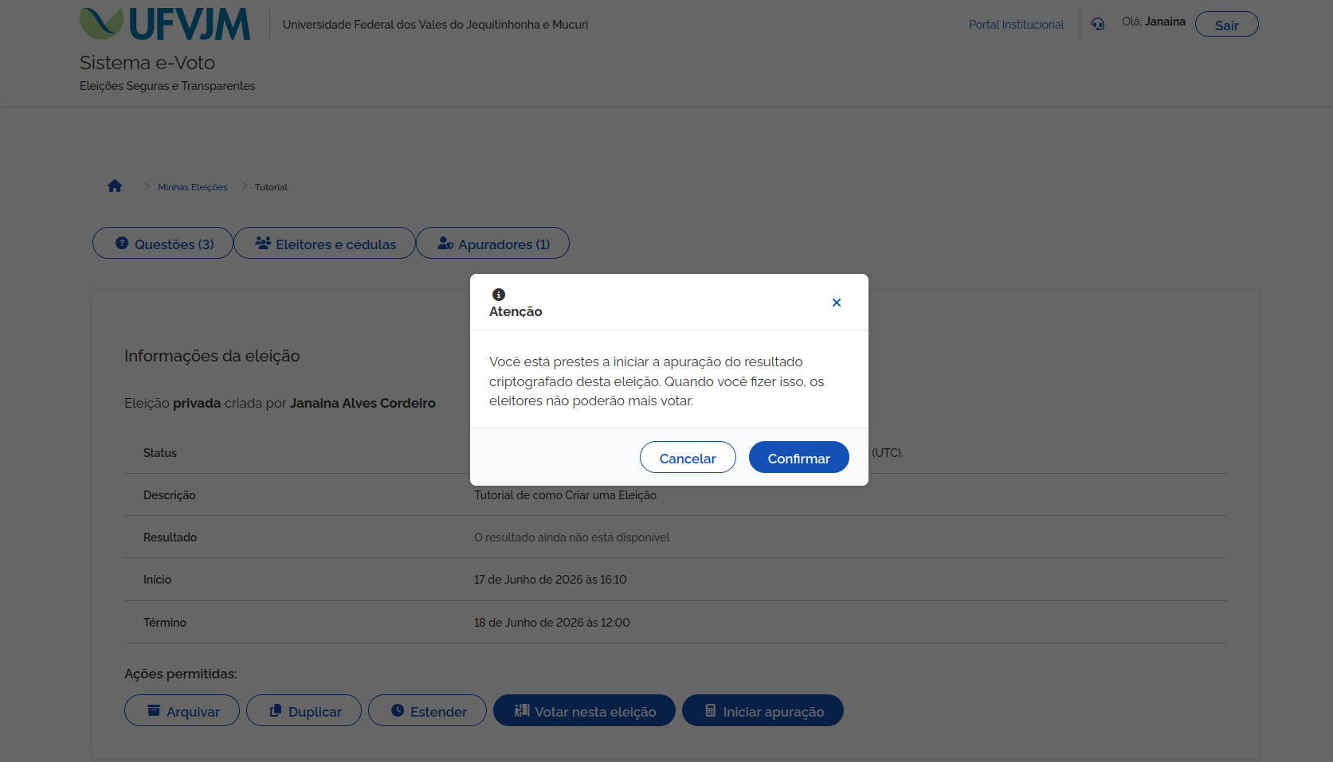Open Portal Institucional link

coord(1016,25)
